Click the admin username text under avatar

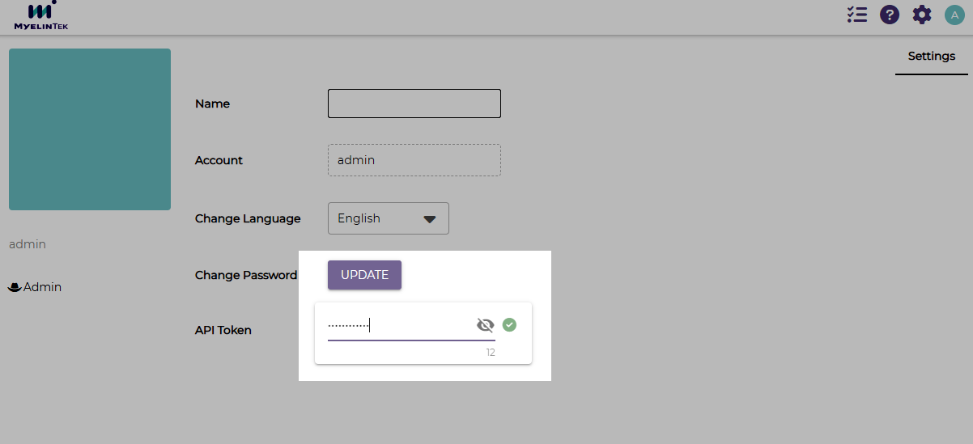tap(28, 244)
